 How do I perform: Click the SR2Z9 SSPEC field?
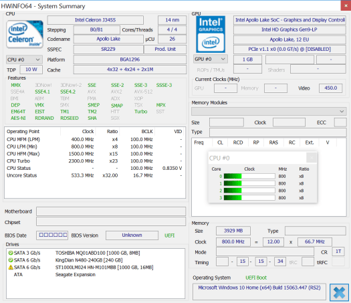click(108, 49)
